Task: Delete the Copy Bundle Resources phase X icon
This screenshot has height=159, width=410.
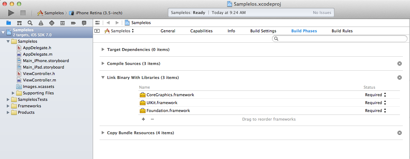Action: [x=399, y=133]
